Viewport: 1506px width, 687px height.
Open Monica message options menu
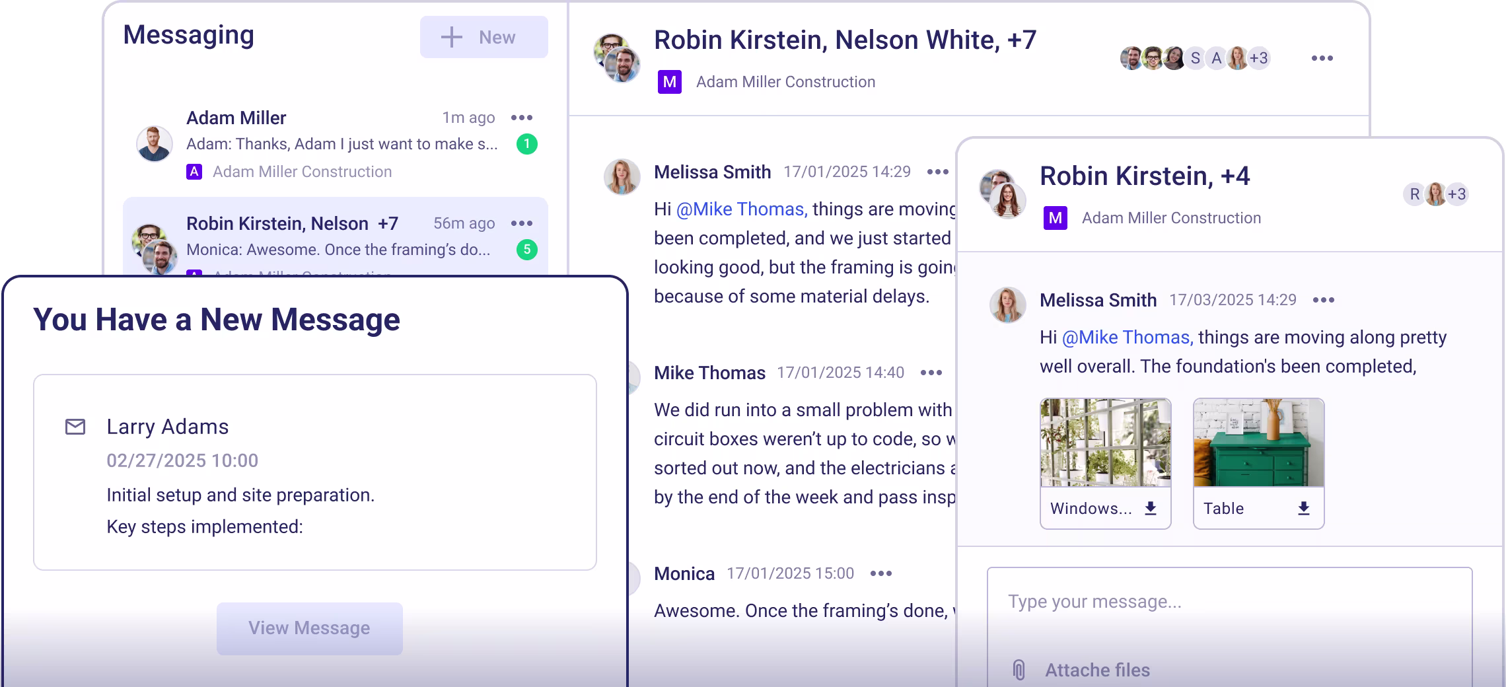881,573
